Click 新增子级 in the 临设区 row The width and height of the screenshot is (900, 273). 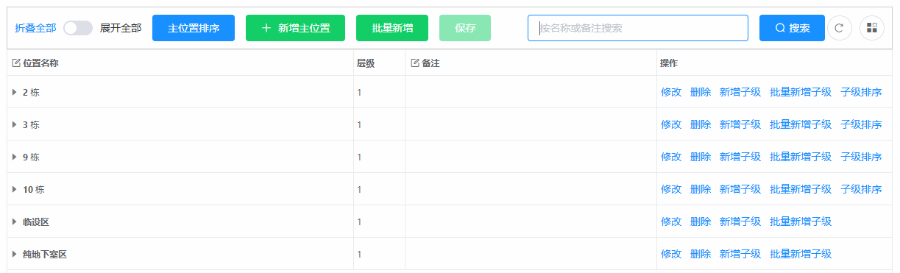[x=740, y=221]
